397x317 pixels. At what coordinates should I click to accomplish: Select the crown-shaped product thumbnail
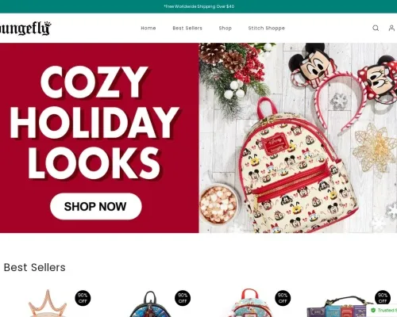[48, 303]
